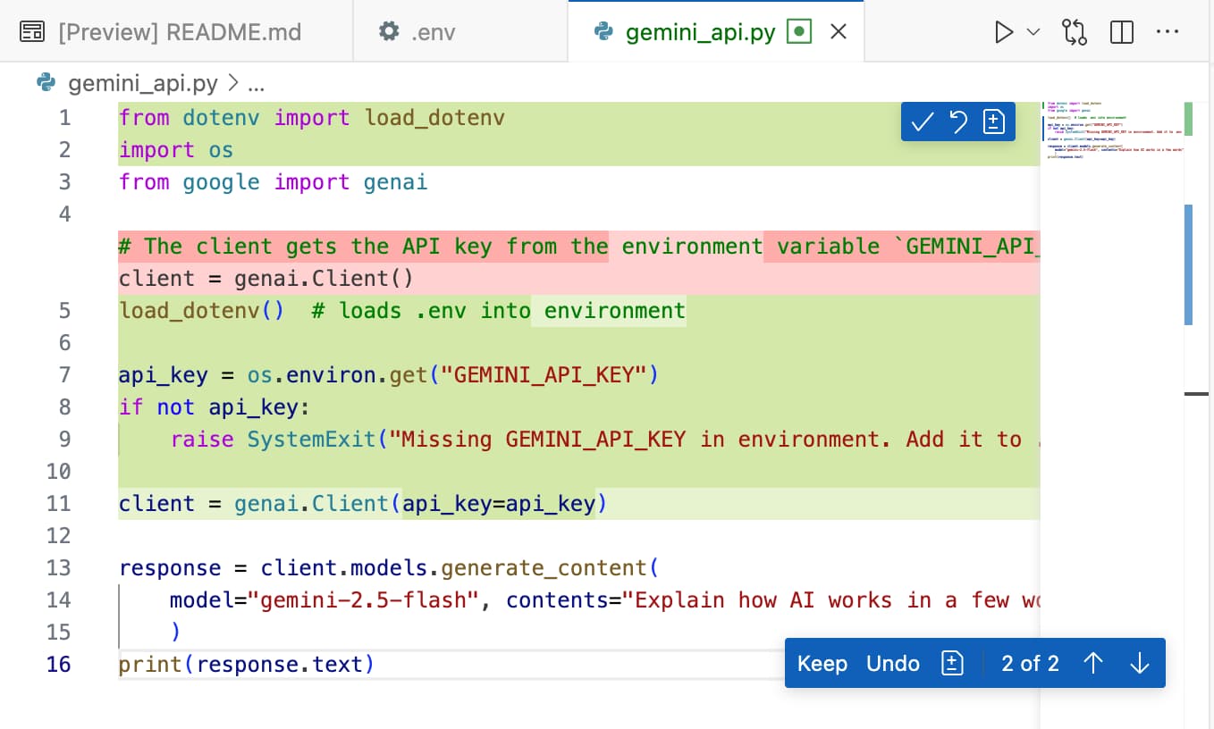Open the run options dropdown arrow

point(1033,33)
